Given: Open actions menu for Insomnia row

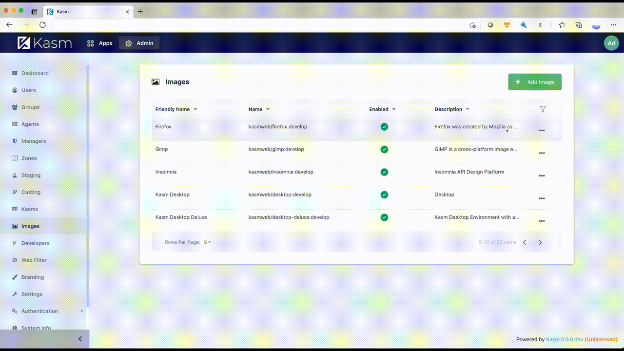Looking at the screenshot, I should click(542, 175).
